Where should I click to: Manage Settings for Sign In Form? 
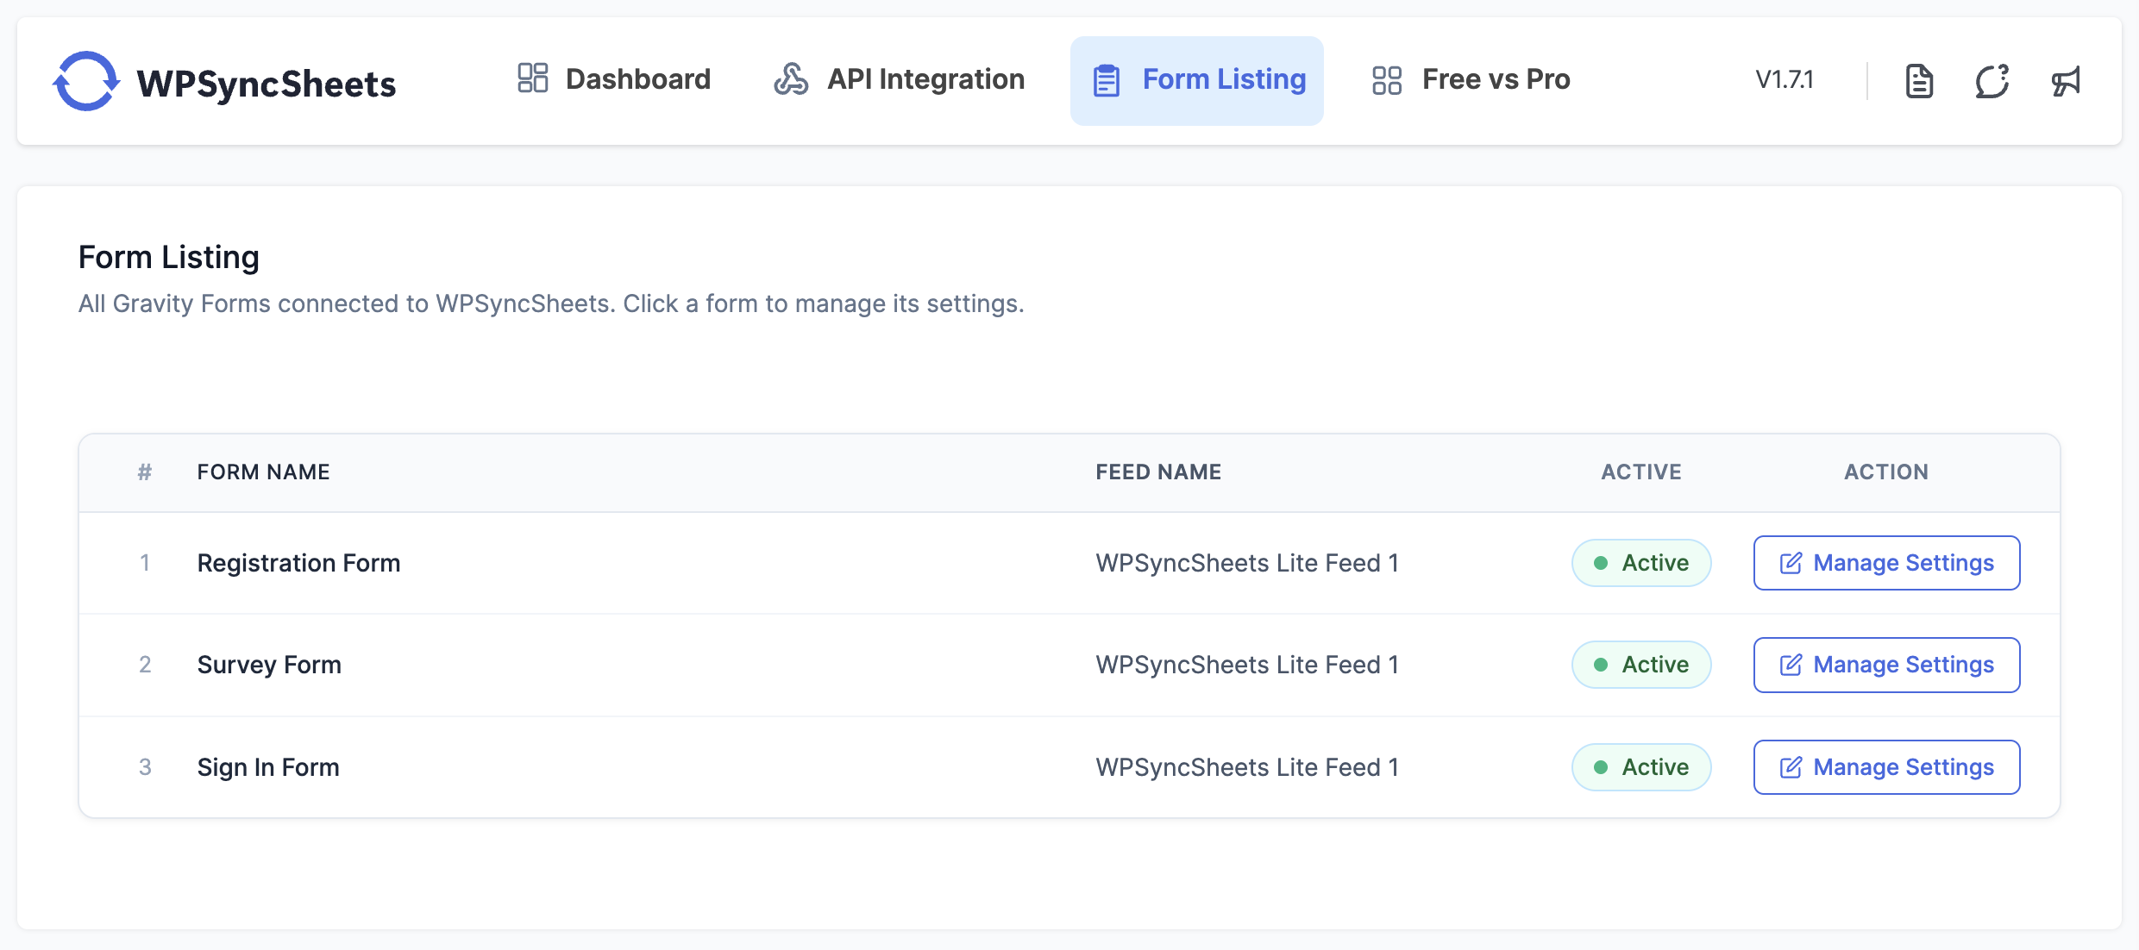point(1886,767)
